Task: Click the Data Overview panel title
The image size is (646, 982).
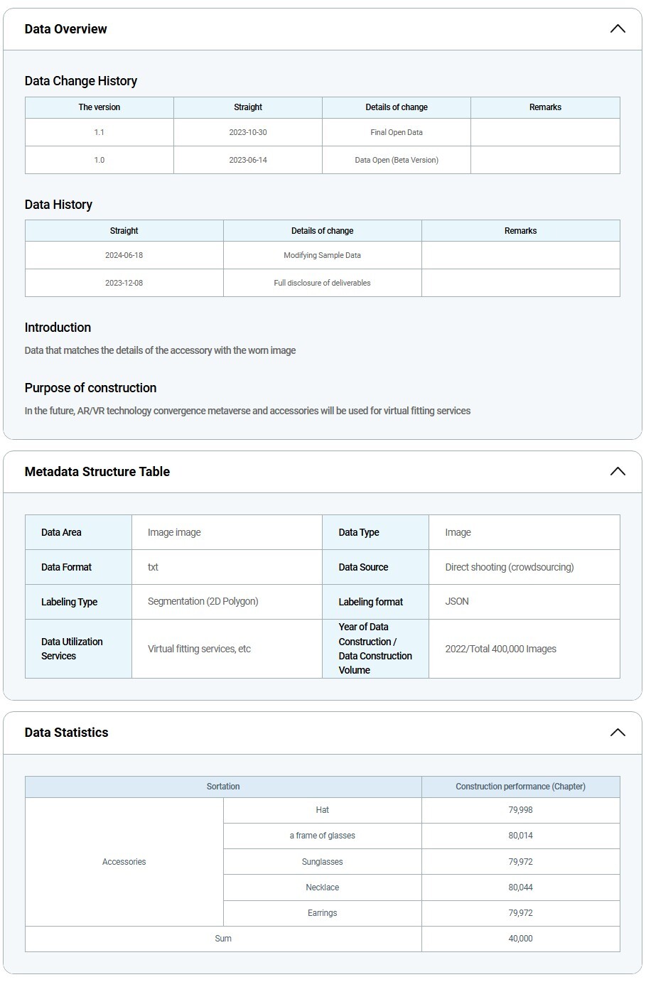Action: click(65, 29)
